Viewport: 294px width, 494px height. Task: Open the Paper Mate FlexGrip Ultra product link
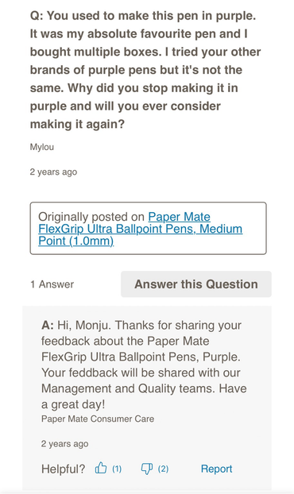click(x=140, y=229)
